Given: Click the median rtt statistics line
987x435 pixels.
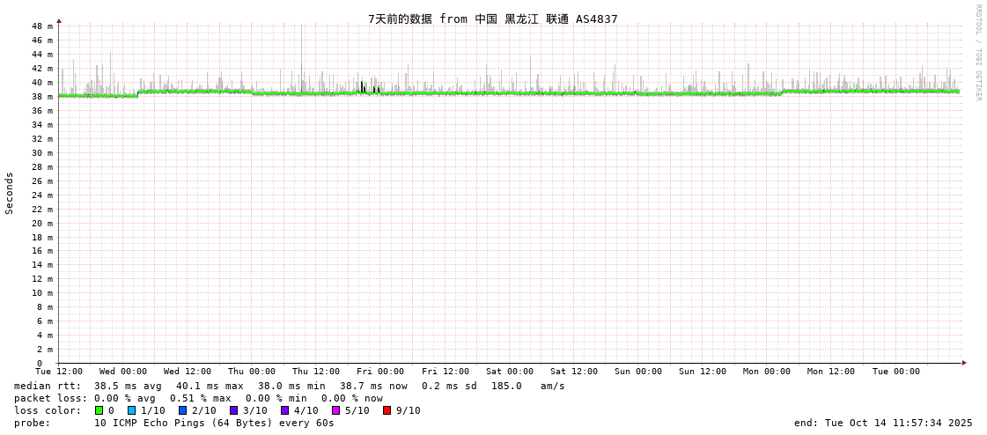Looking at the screenshot, I should click(x=289, y=386).
